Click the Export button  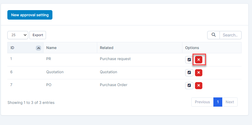[x=38, y=35]
